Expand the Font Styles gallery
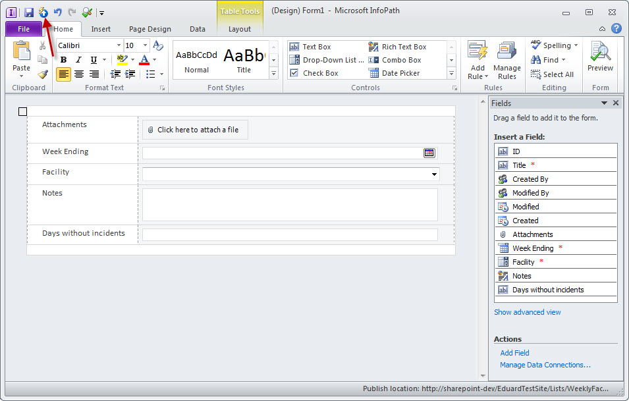Viewport: 629px width, 401px height. 273,73
